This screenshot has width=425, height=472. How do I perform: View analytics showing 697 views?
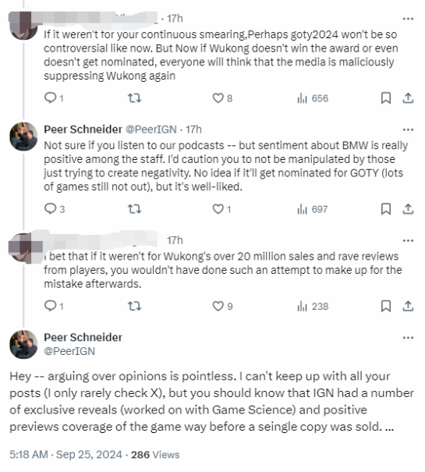click(x=312, y=209)
